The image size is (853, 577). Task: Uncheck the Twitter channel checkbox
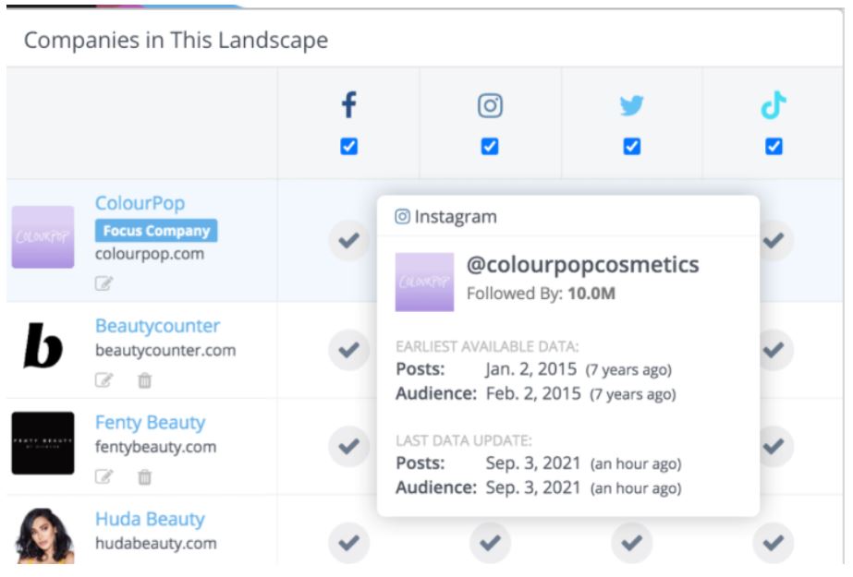632,146
